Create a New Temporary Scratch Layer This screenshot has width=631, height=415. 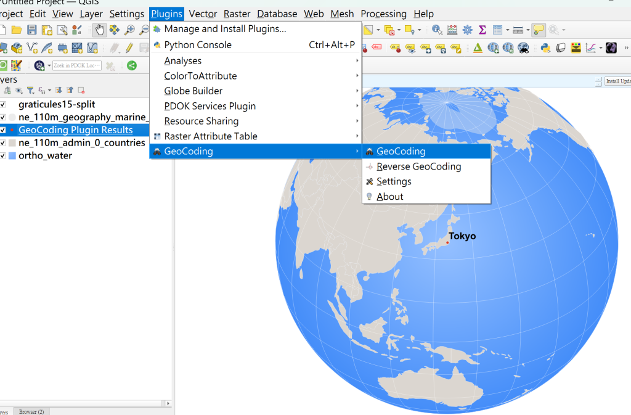(62, 48)
